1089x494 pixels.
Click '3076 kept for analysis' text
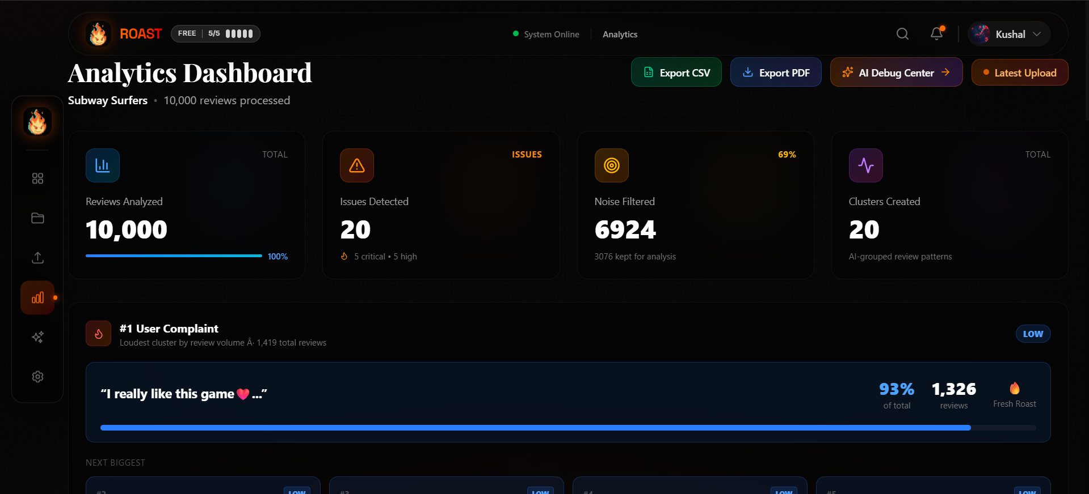[x=635, y=257]
